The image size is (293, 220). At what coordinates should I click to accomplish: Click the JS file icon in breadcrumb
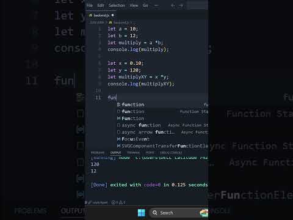click(x=110, y=23)
